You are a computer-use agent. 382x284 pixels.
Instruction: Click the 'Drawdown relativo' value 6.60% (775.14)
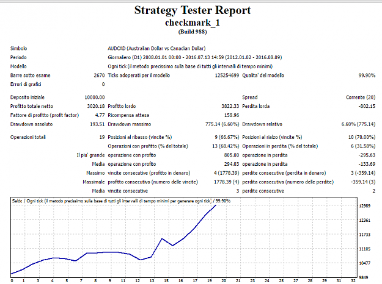[x=358, y=124]
